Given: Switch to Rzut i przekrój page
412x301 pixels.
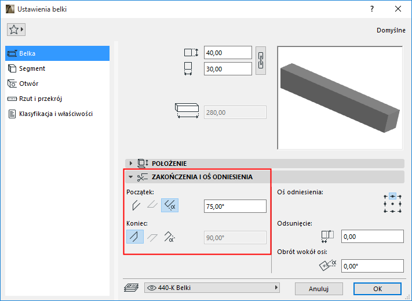Looking at the screenshot, I should (57, 99).
